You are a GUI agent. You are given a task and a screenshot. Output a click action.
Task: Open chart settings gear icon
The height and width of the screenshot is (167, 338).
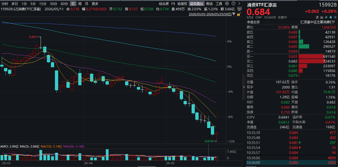point(227,4)
